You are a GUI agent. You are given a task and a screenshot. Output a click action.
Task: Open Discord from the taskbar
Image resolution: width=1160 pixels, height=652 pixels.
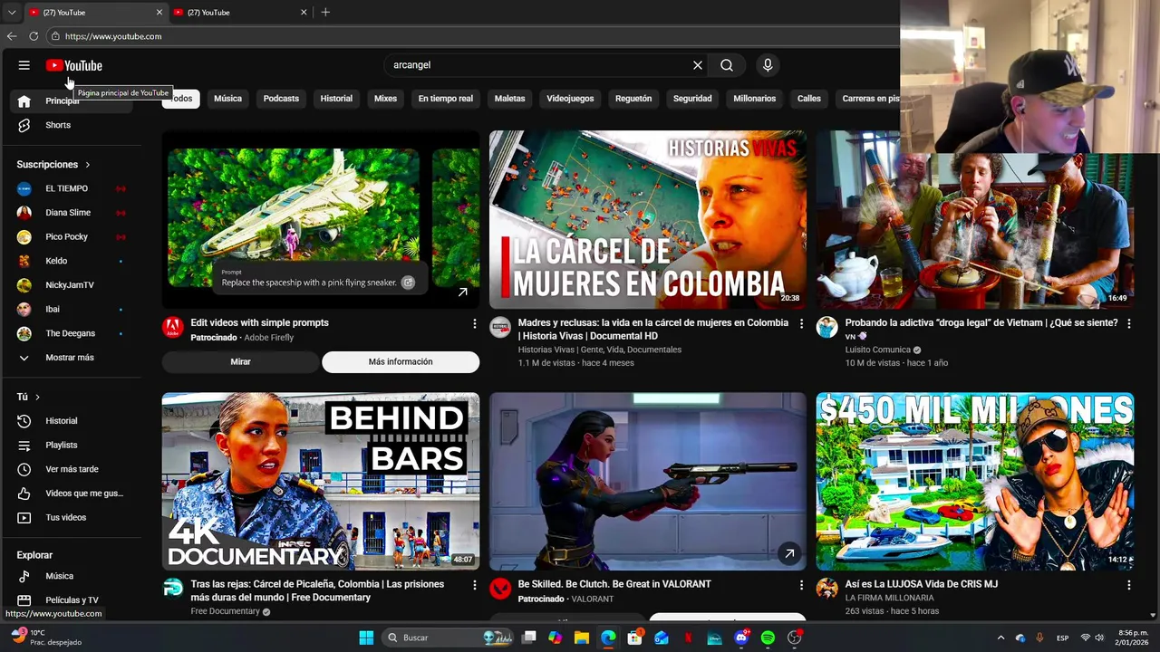tap(741, 638)
